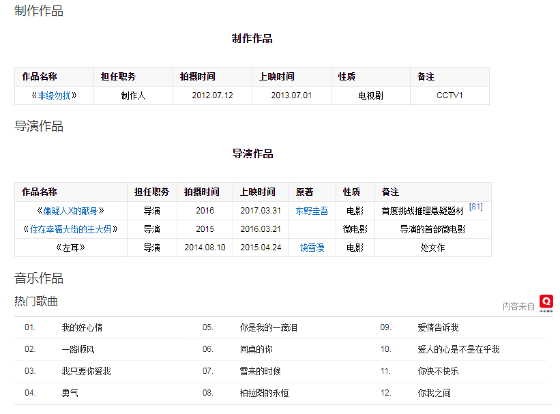Image resolution: width=560 pixels, height=414 pixels.
Task: Visit the 饶雪漫 author link
Action: click(x=312, y=248)
